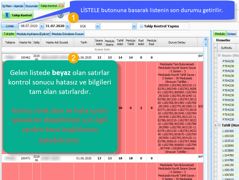The image size is (239, 180).
Task: Click the 08.07.2020 start date field
Action: click(x=29, y=26)
